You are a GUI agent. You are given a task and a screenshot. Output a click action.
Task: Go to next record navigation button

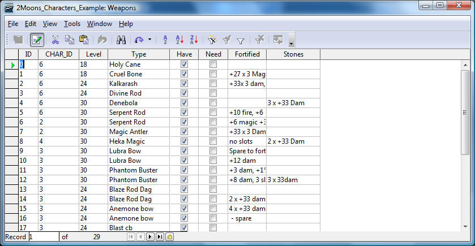click(x=150, y=237)
